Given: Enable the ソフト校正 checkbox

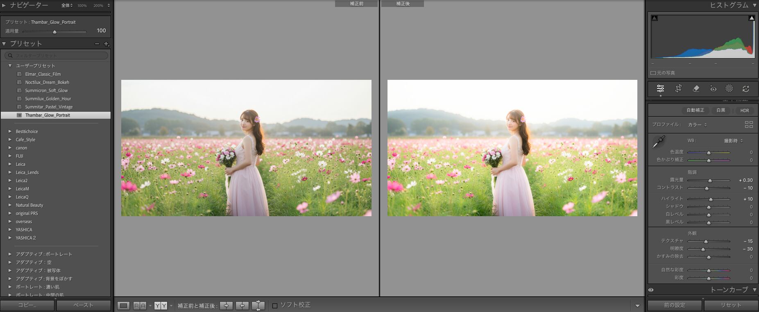Looking at the screenshot, I should tap(275, 305).
